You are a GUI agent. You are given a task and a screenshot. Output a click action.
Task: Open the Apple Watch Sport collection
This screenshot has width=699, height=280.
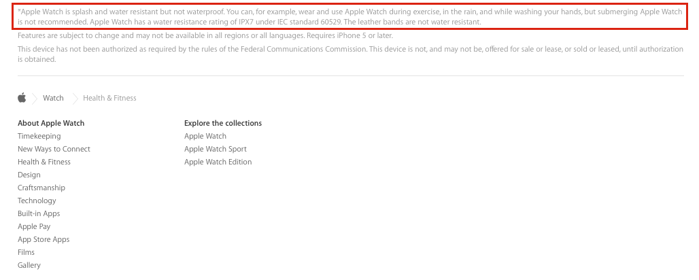[x=216, y=149]
